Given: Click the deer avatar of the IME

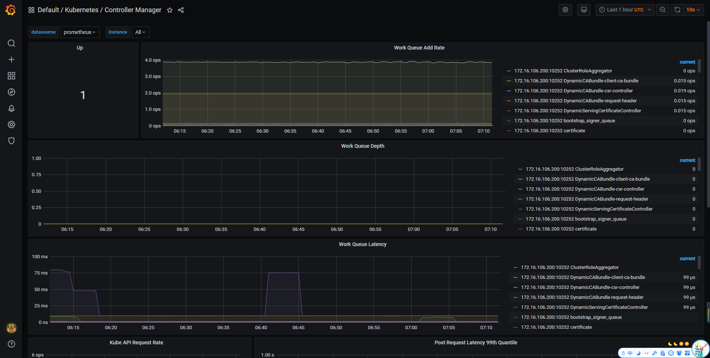Looking at the screenshot, I should point(701,349).
